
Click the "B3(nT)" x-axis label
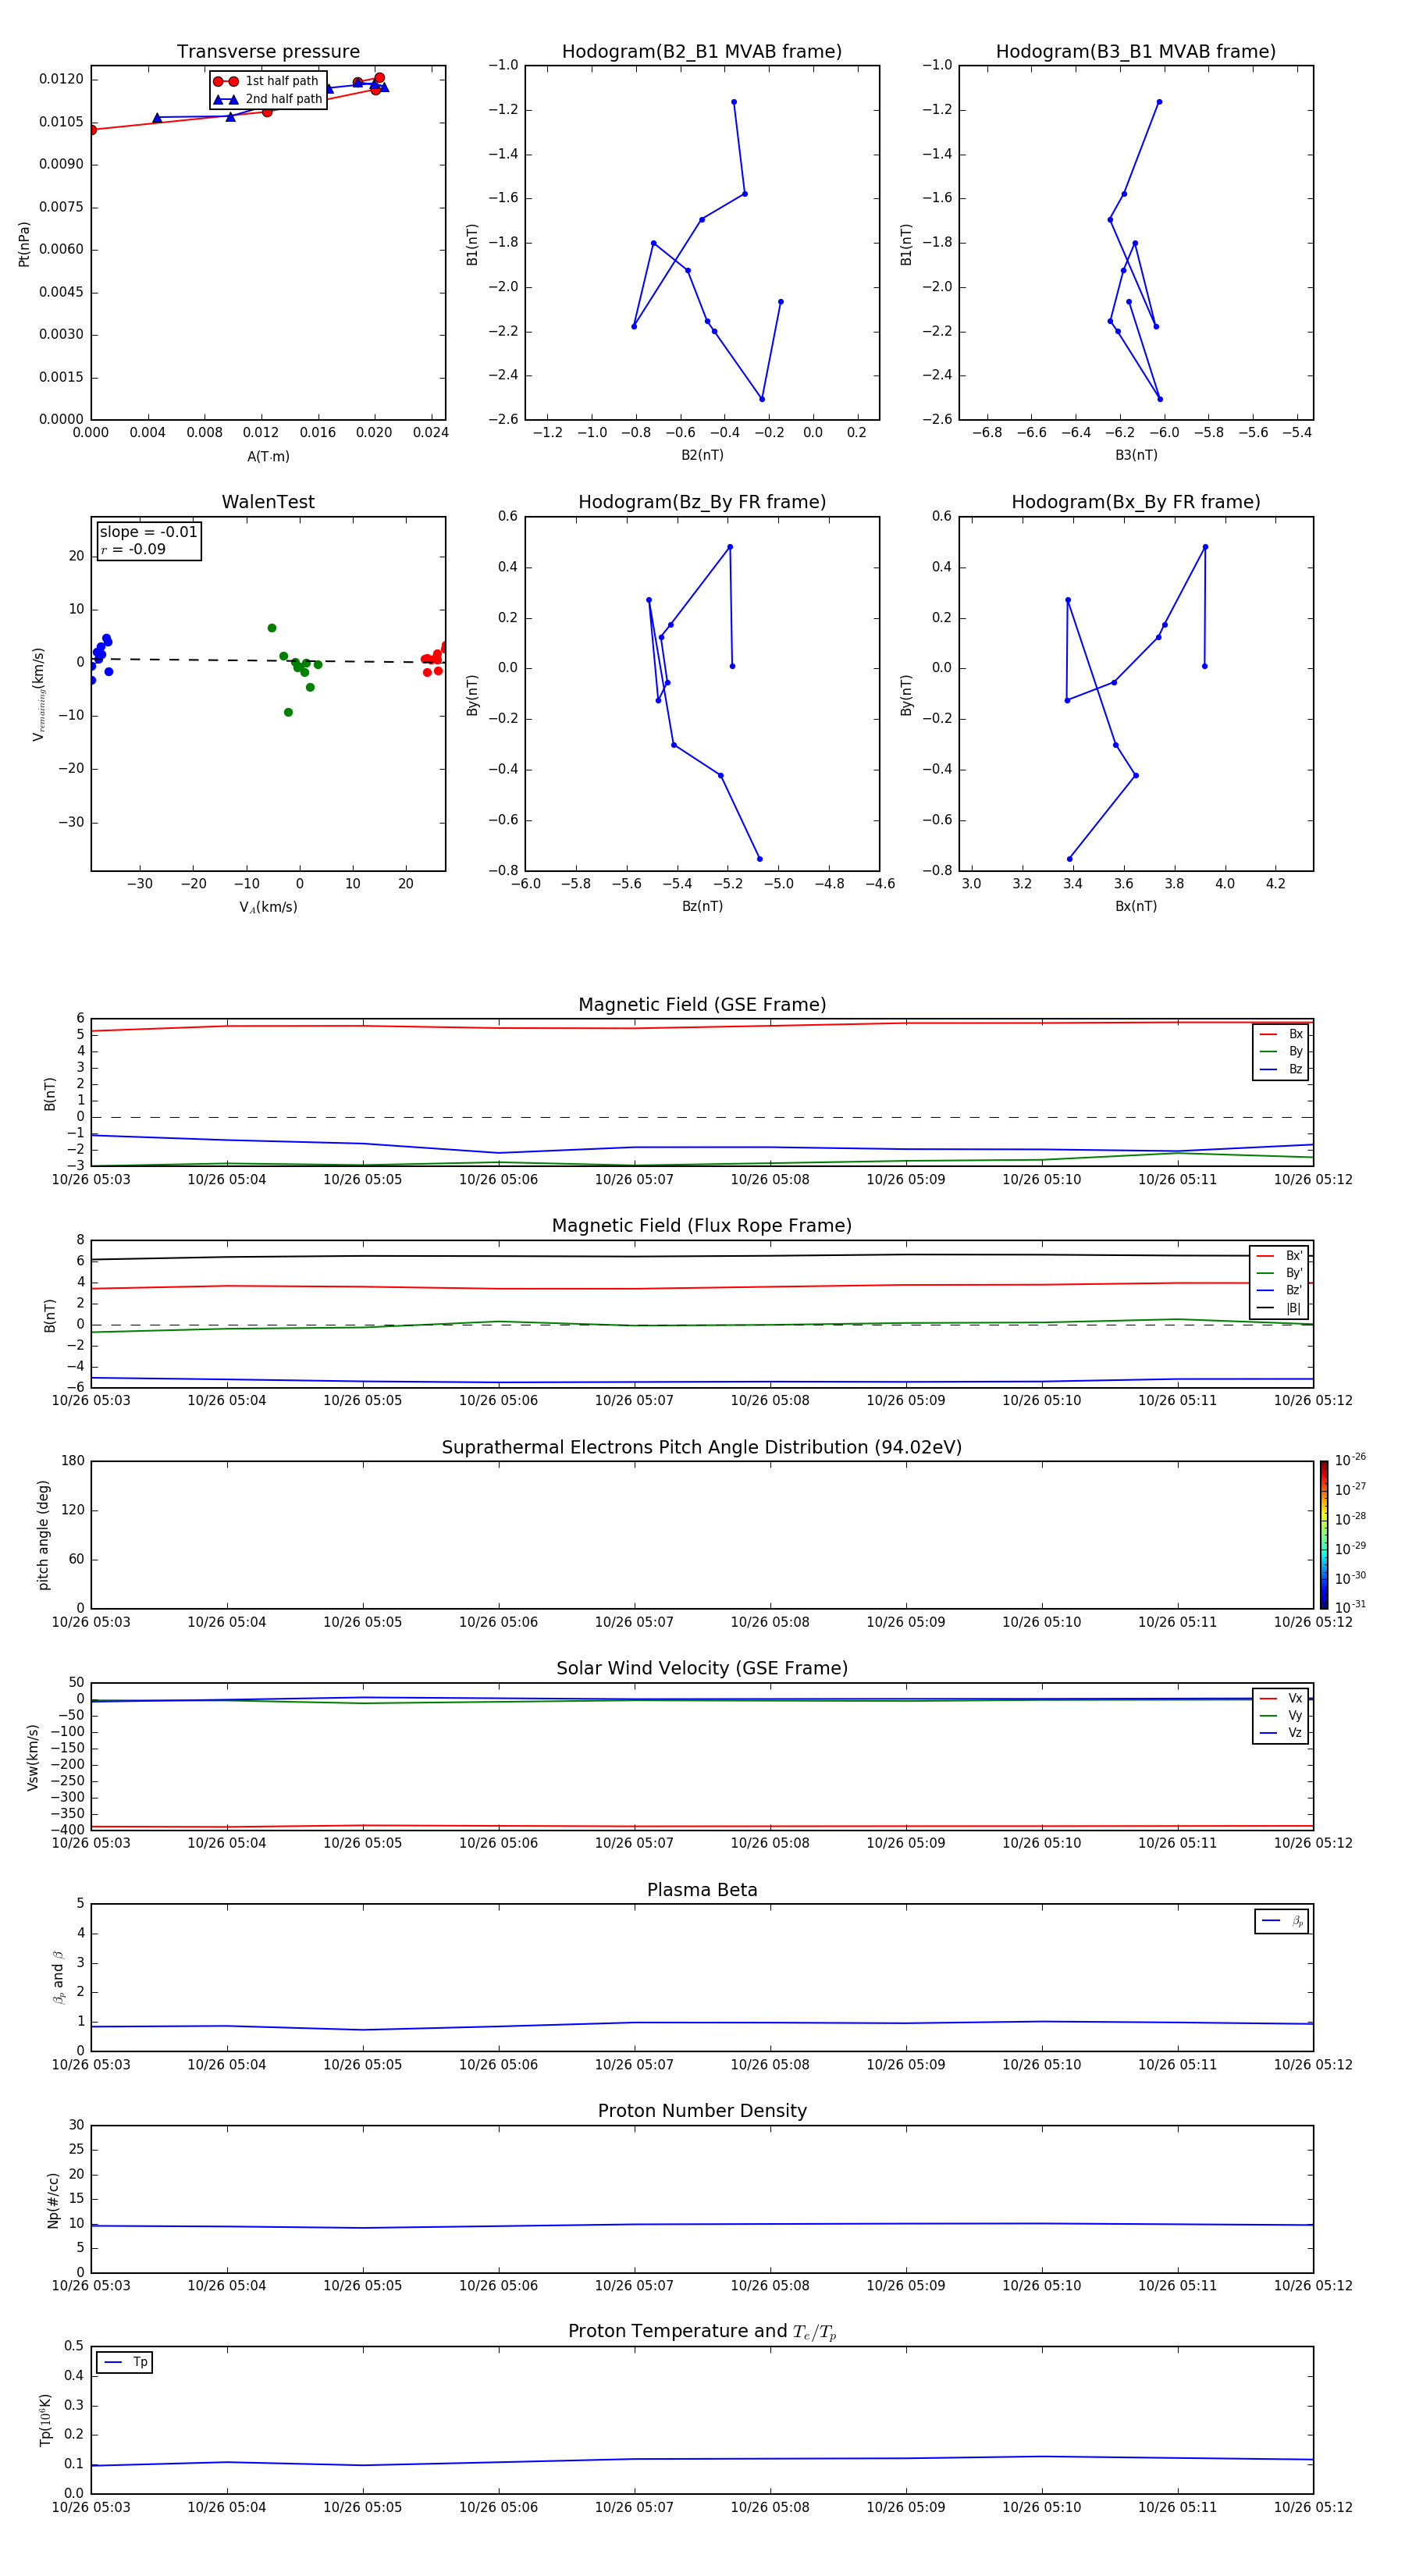(1136, 455)
